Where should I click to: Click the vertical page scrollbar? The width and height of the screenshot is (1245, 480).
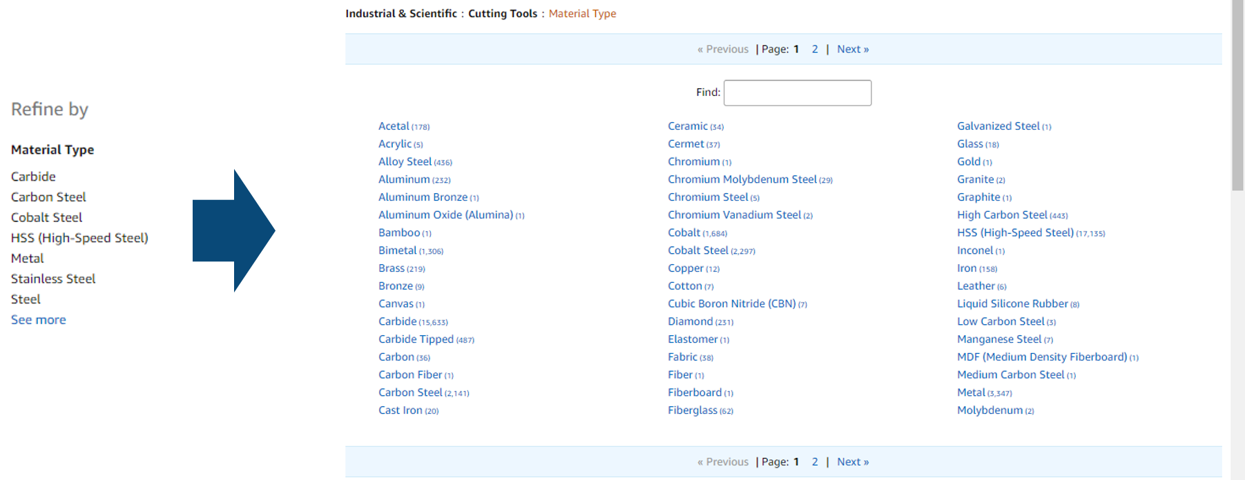[1237, 240]
